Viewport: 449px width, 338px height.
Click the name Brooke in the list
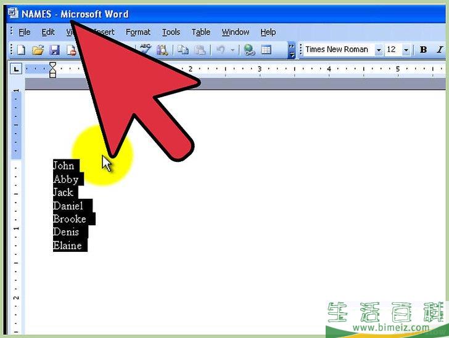click(70, 219)
